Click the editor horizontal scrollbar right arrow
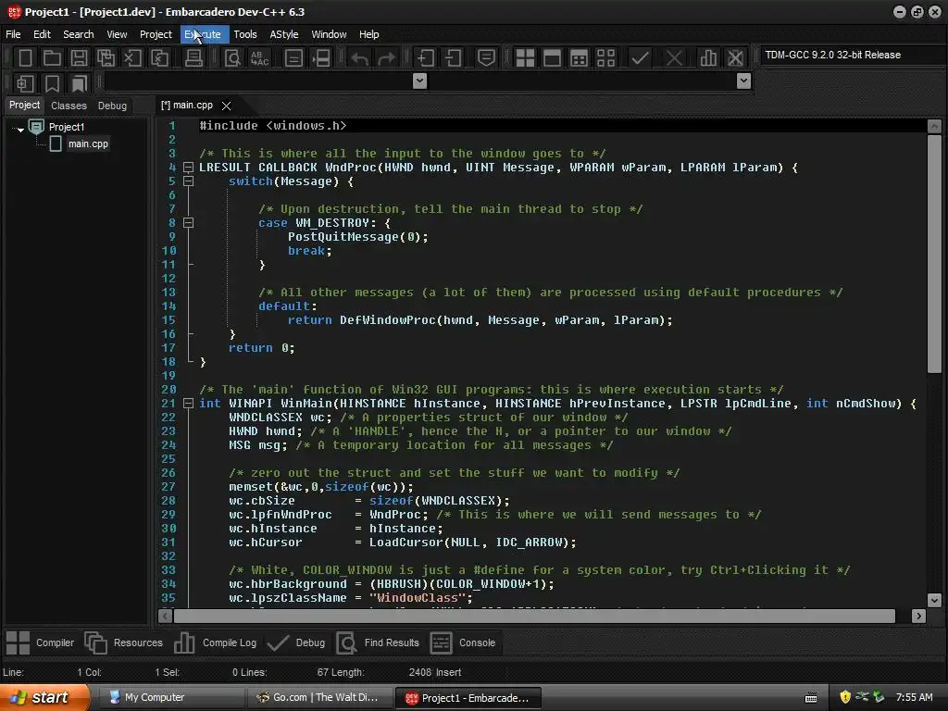 point(919,616)
